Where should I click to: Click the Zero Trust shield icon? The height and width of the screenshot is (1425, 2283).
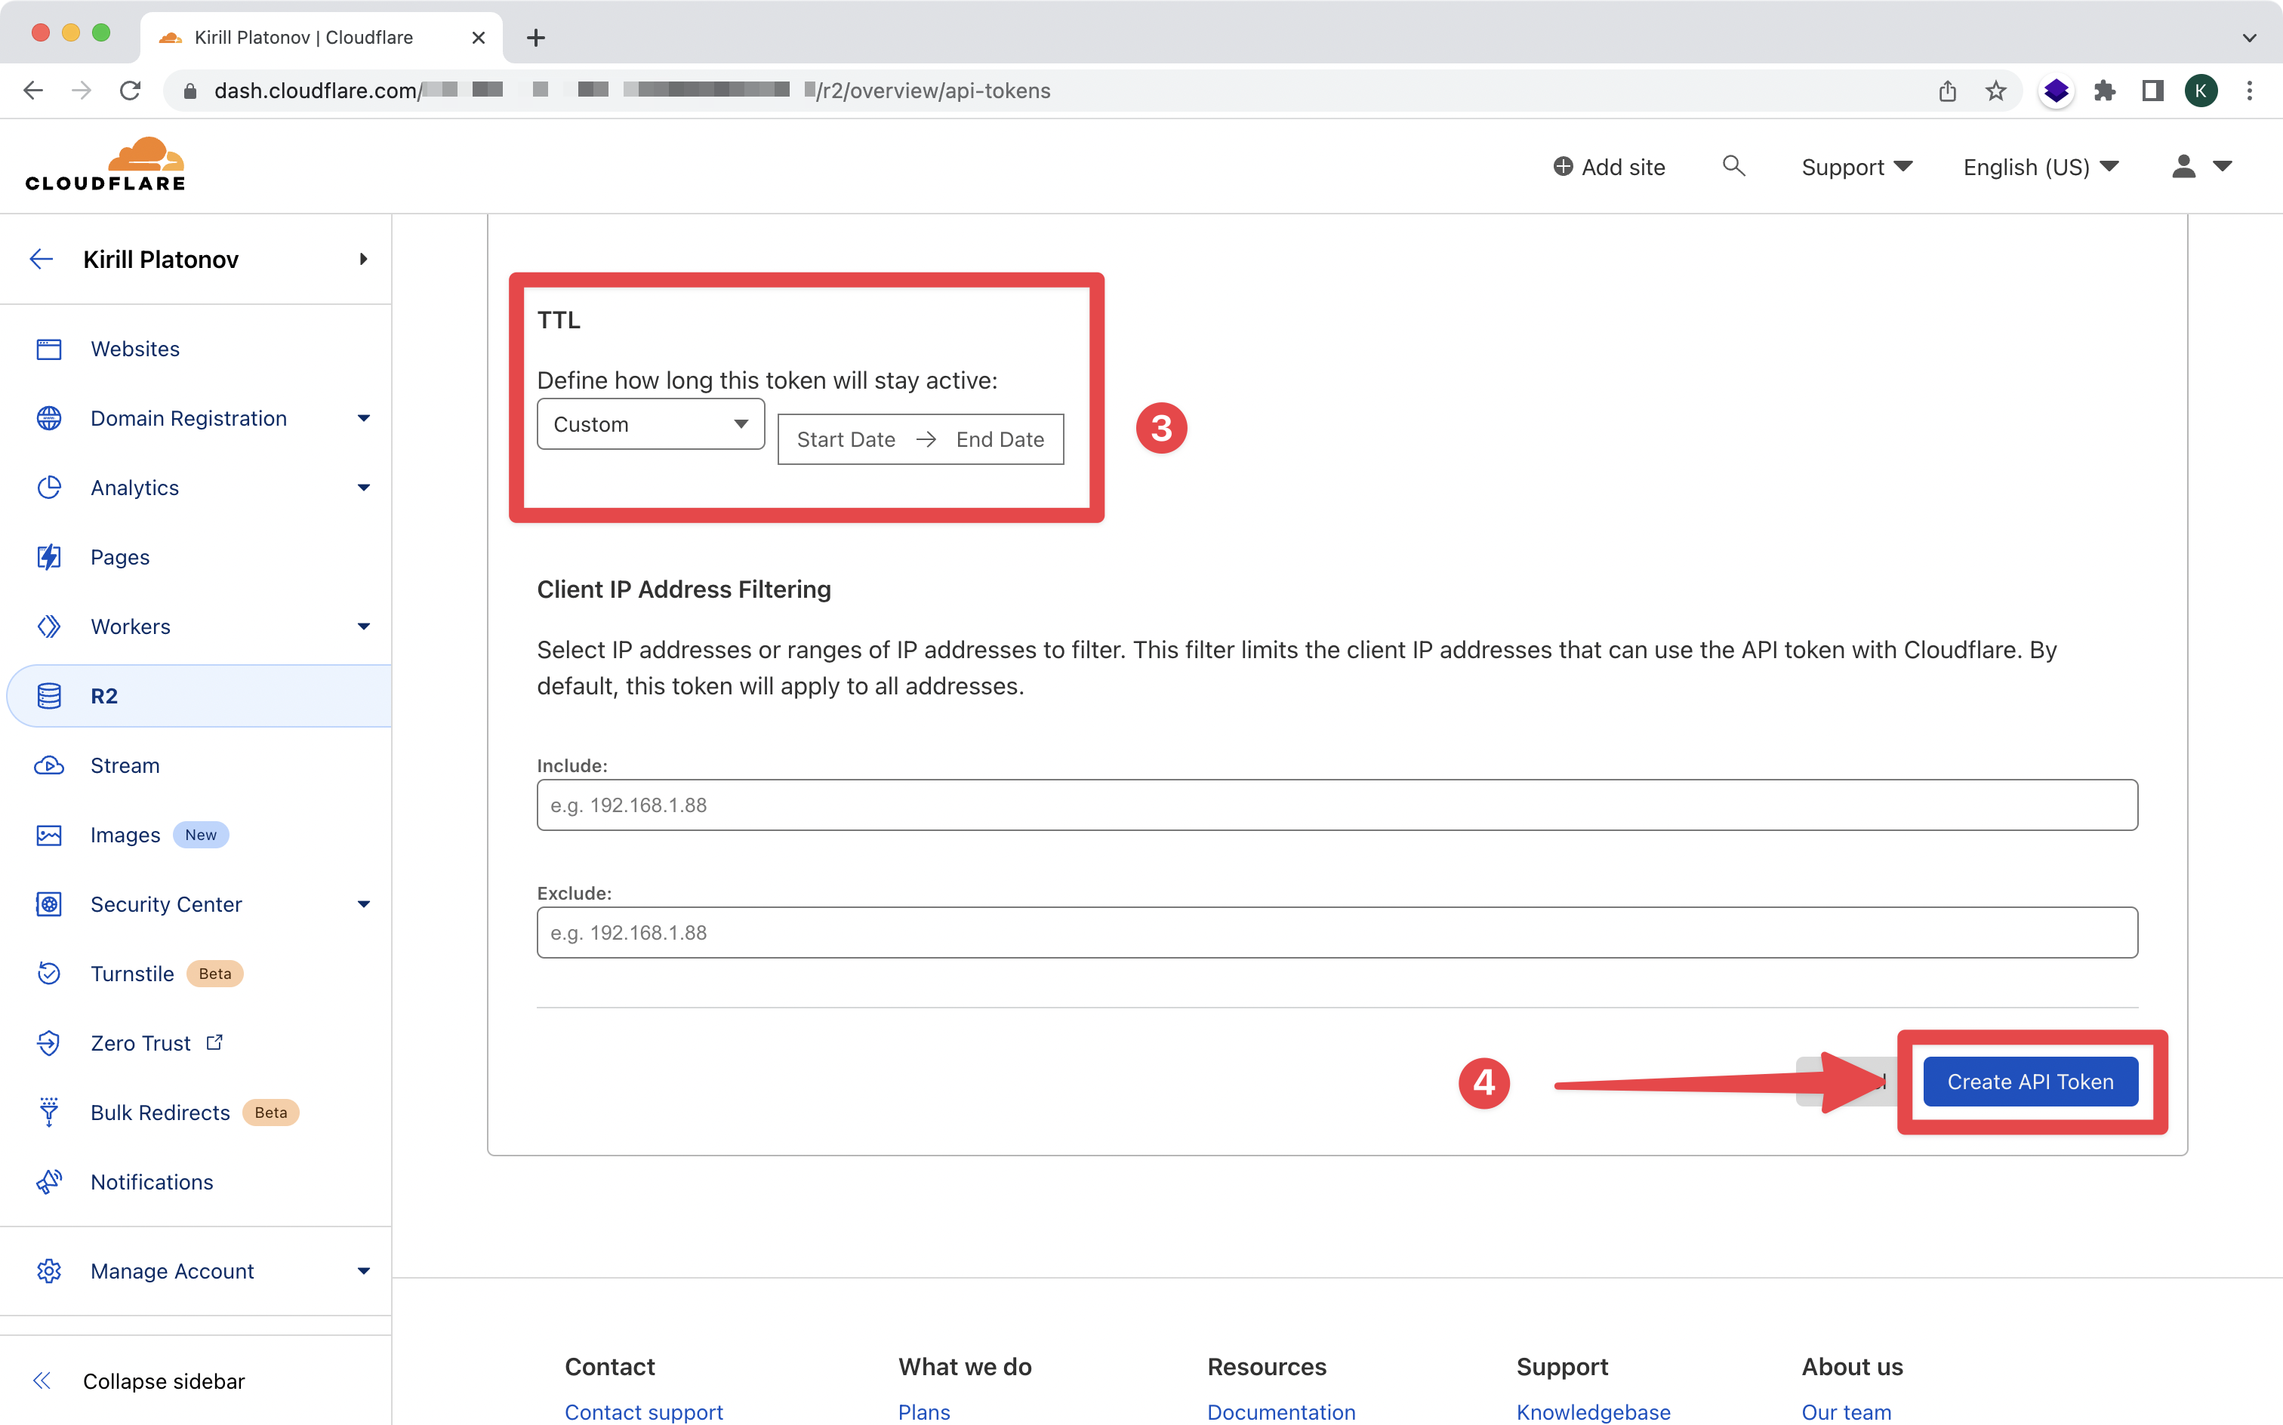pos(49,1043)
